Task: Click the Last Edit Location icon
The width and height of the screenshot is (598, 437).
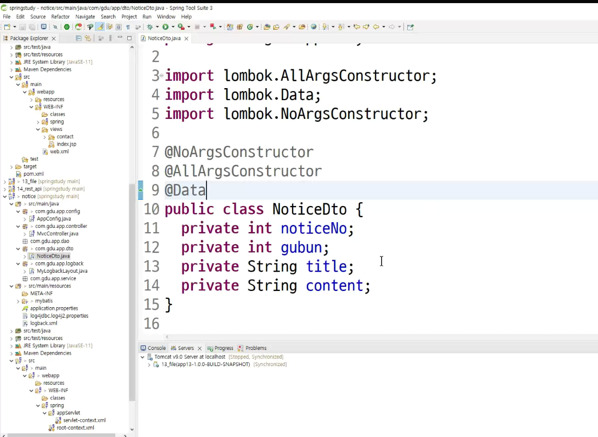Action: [x=357, y=27]
